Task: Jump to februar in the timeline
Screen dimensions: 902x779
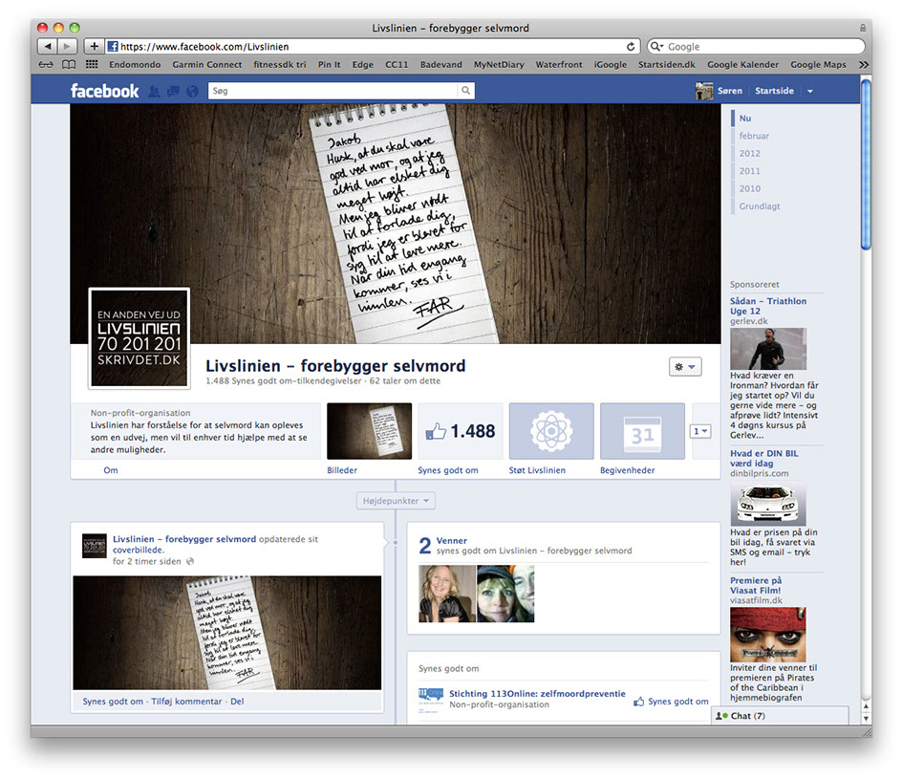Action: pos(754,136)
